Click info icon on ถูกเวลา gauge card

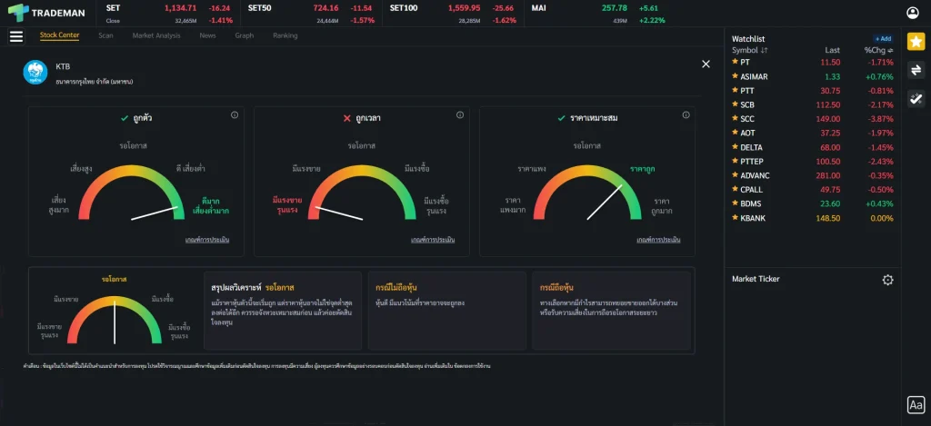click(x=459, y=115)
